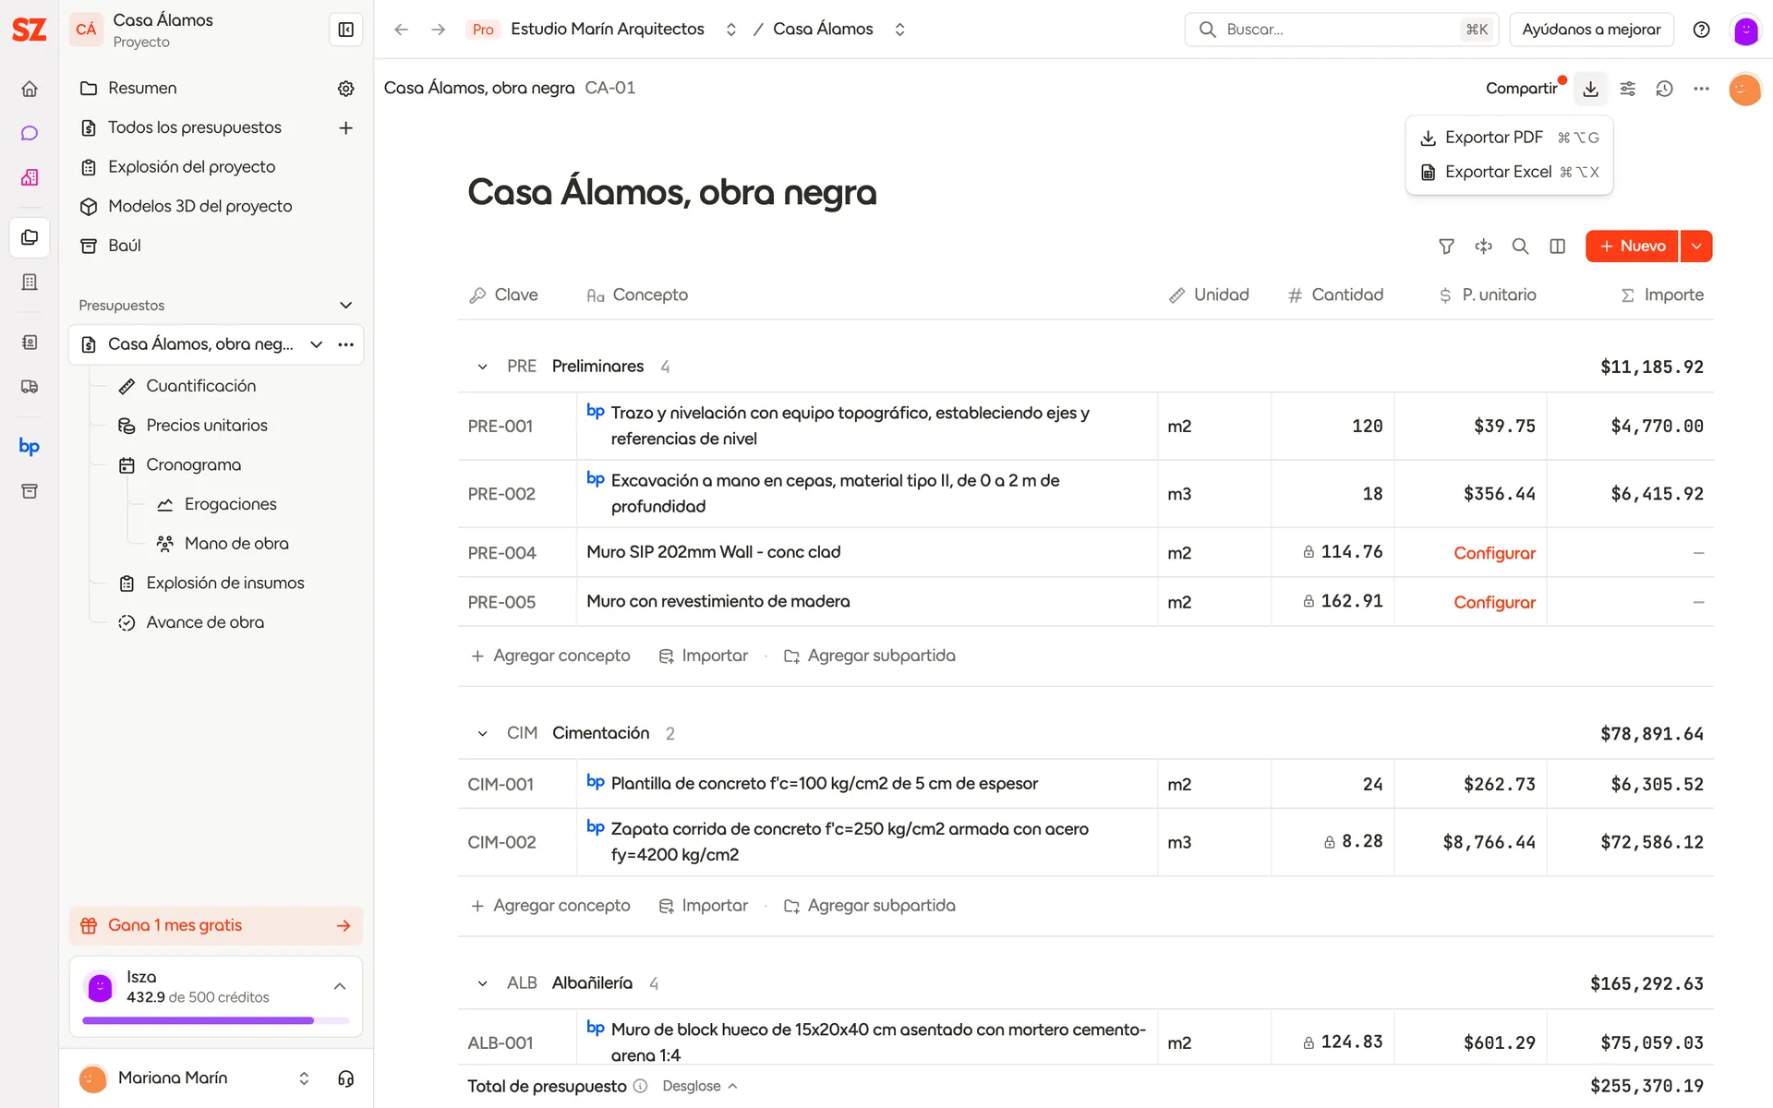The height and width of the screenshot is (1108, 1773).
Task: Open the three-dots menu in header
Action: (1702, 89)
